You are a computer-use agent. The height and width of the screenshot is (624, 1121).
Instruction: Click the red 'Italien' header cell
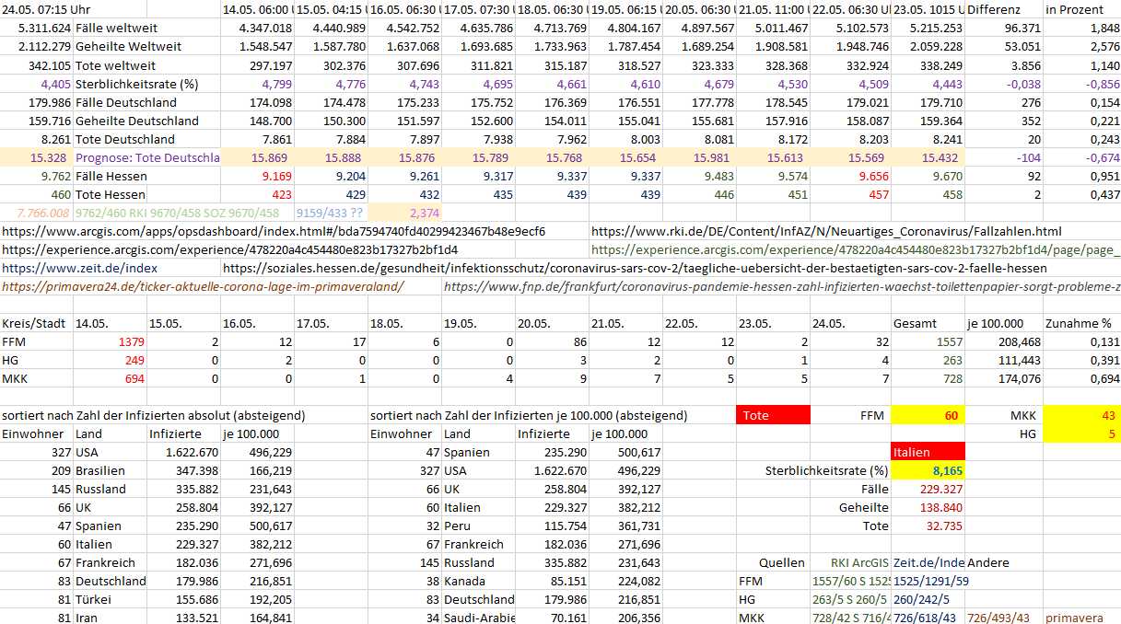(x=928, y=452)
